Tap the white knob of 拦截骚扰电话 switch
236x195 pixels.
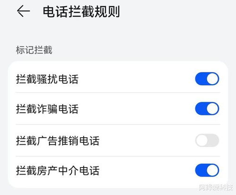click(212, 79)
